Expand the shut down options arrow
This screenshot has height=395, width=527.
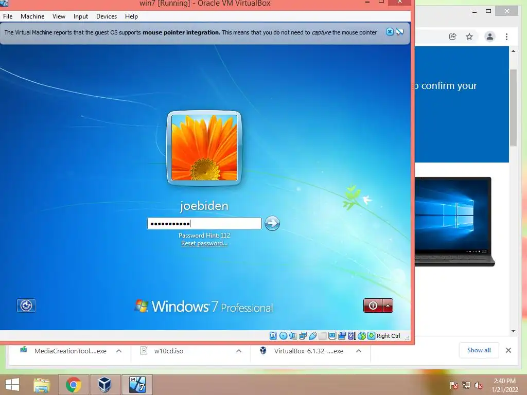coord(388,306)
